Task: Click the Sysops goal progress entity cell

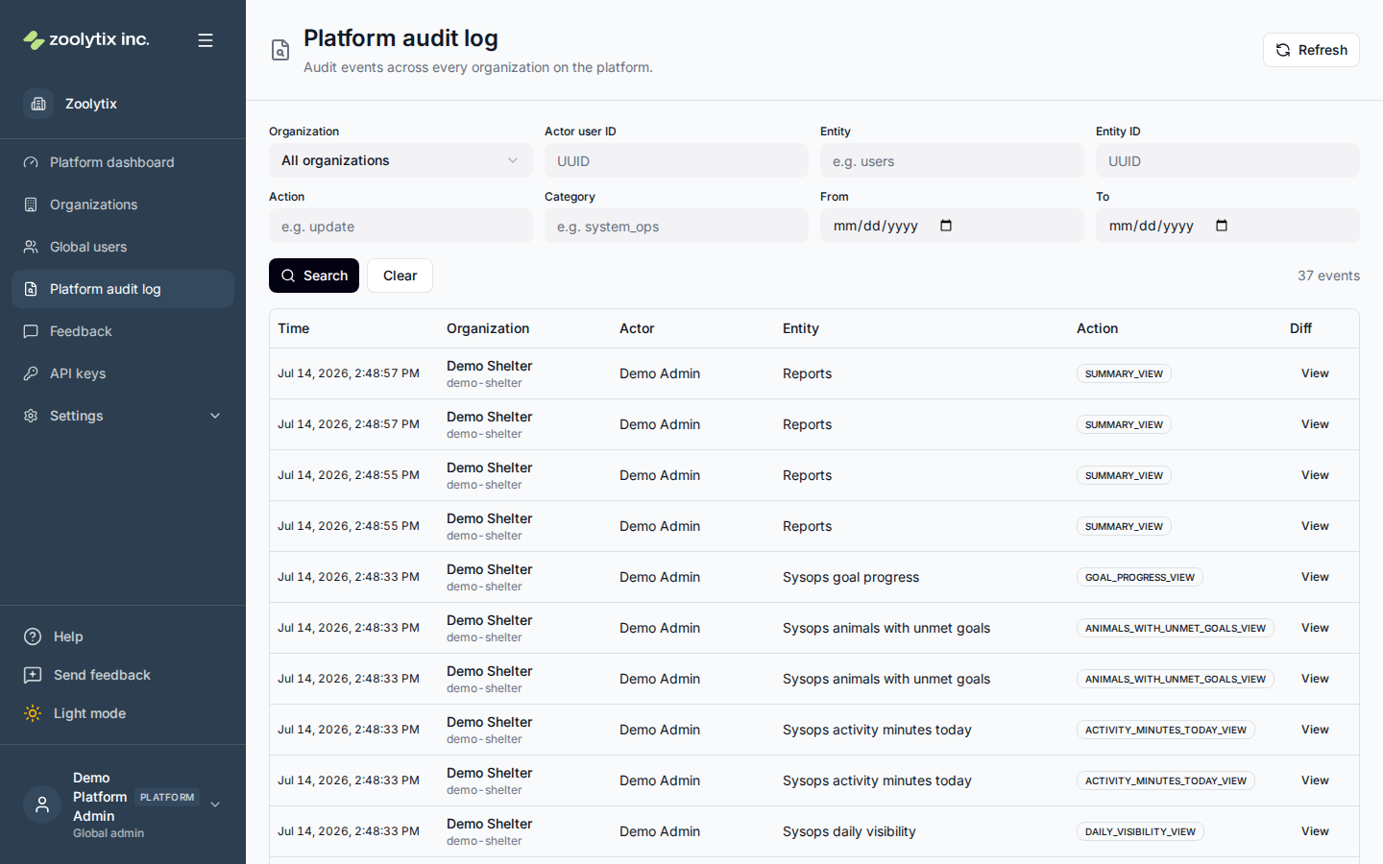Action: (x=851, y=577)
